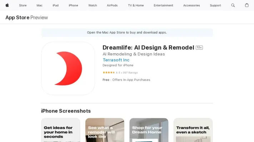Open the Watch menu
The width and height of the screenshot is (254, 142).
pos(93,5)
